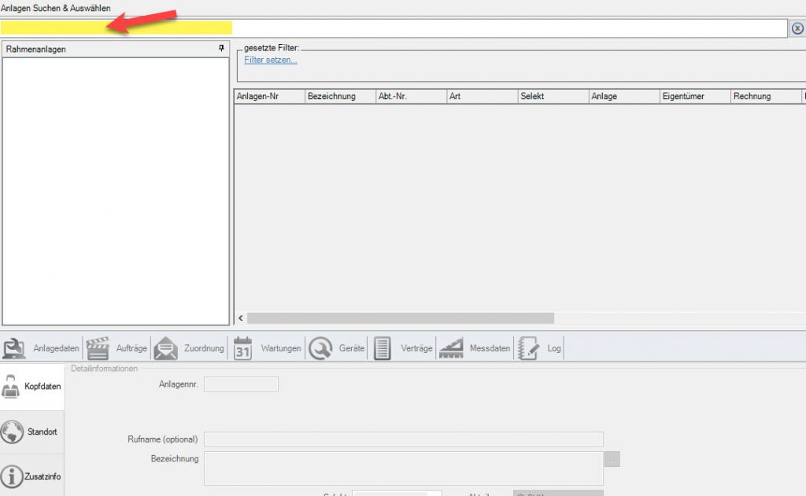This screenshot has width=806, height=496.
Task: Select the Standort globe side tab
Action: pos(31,432)
